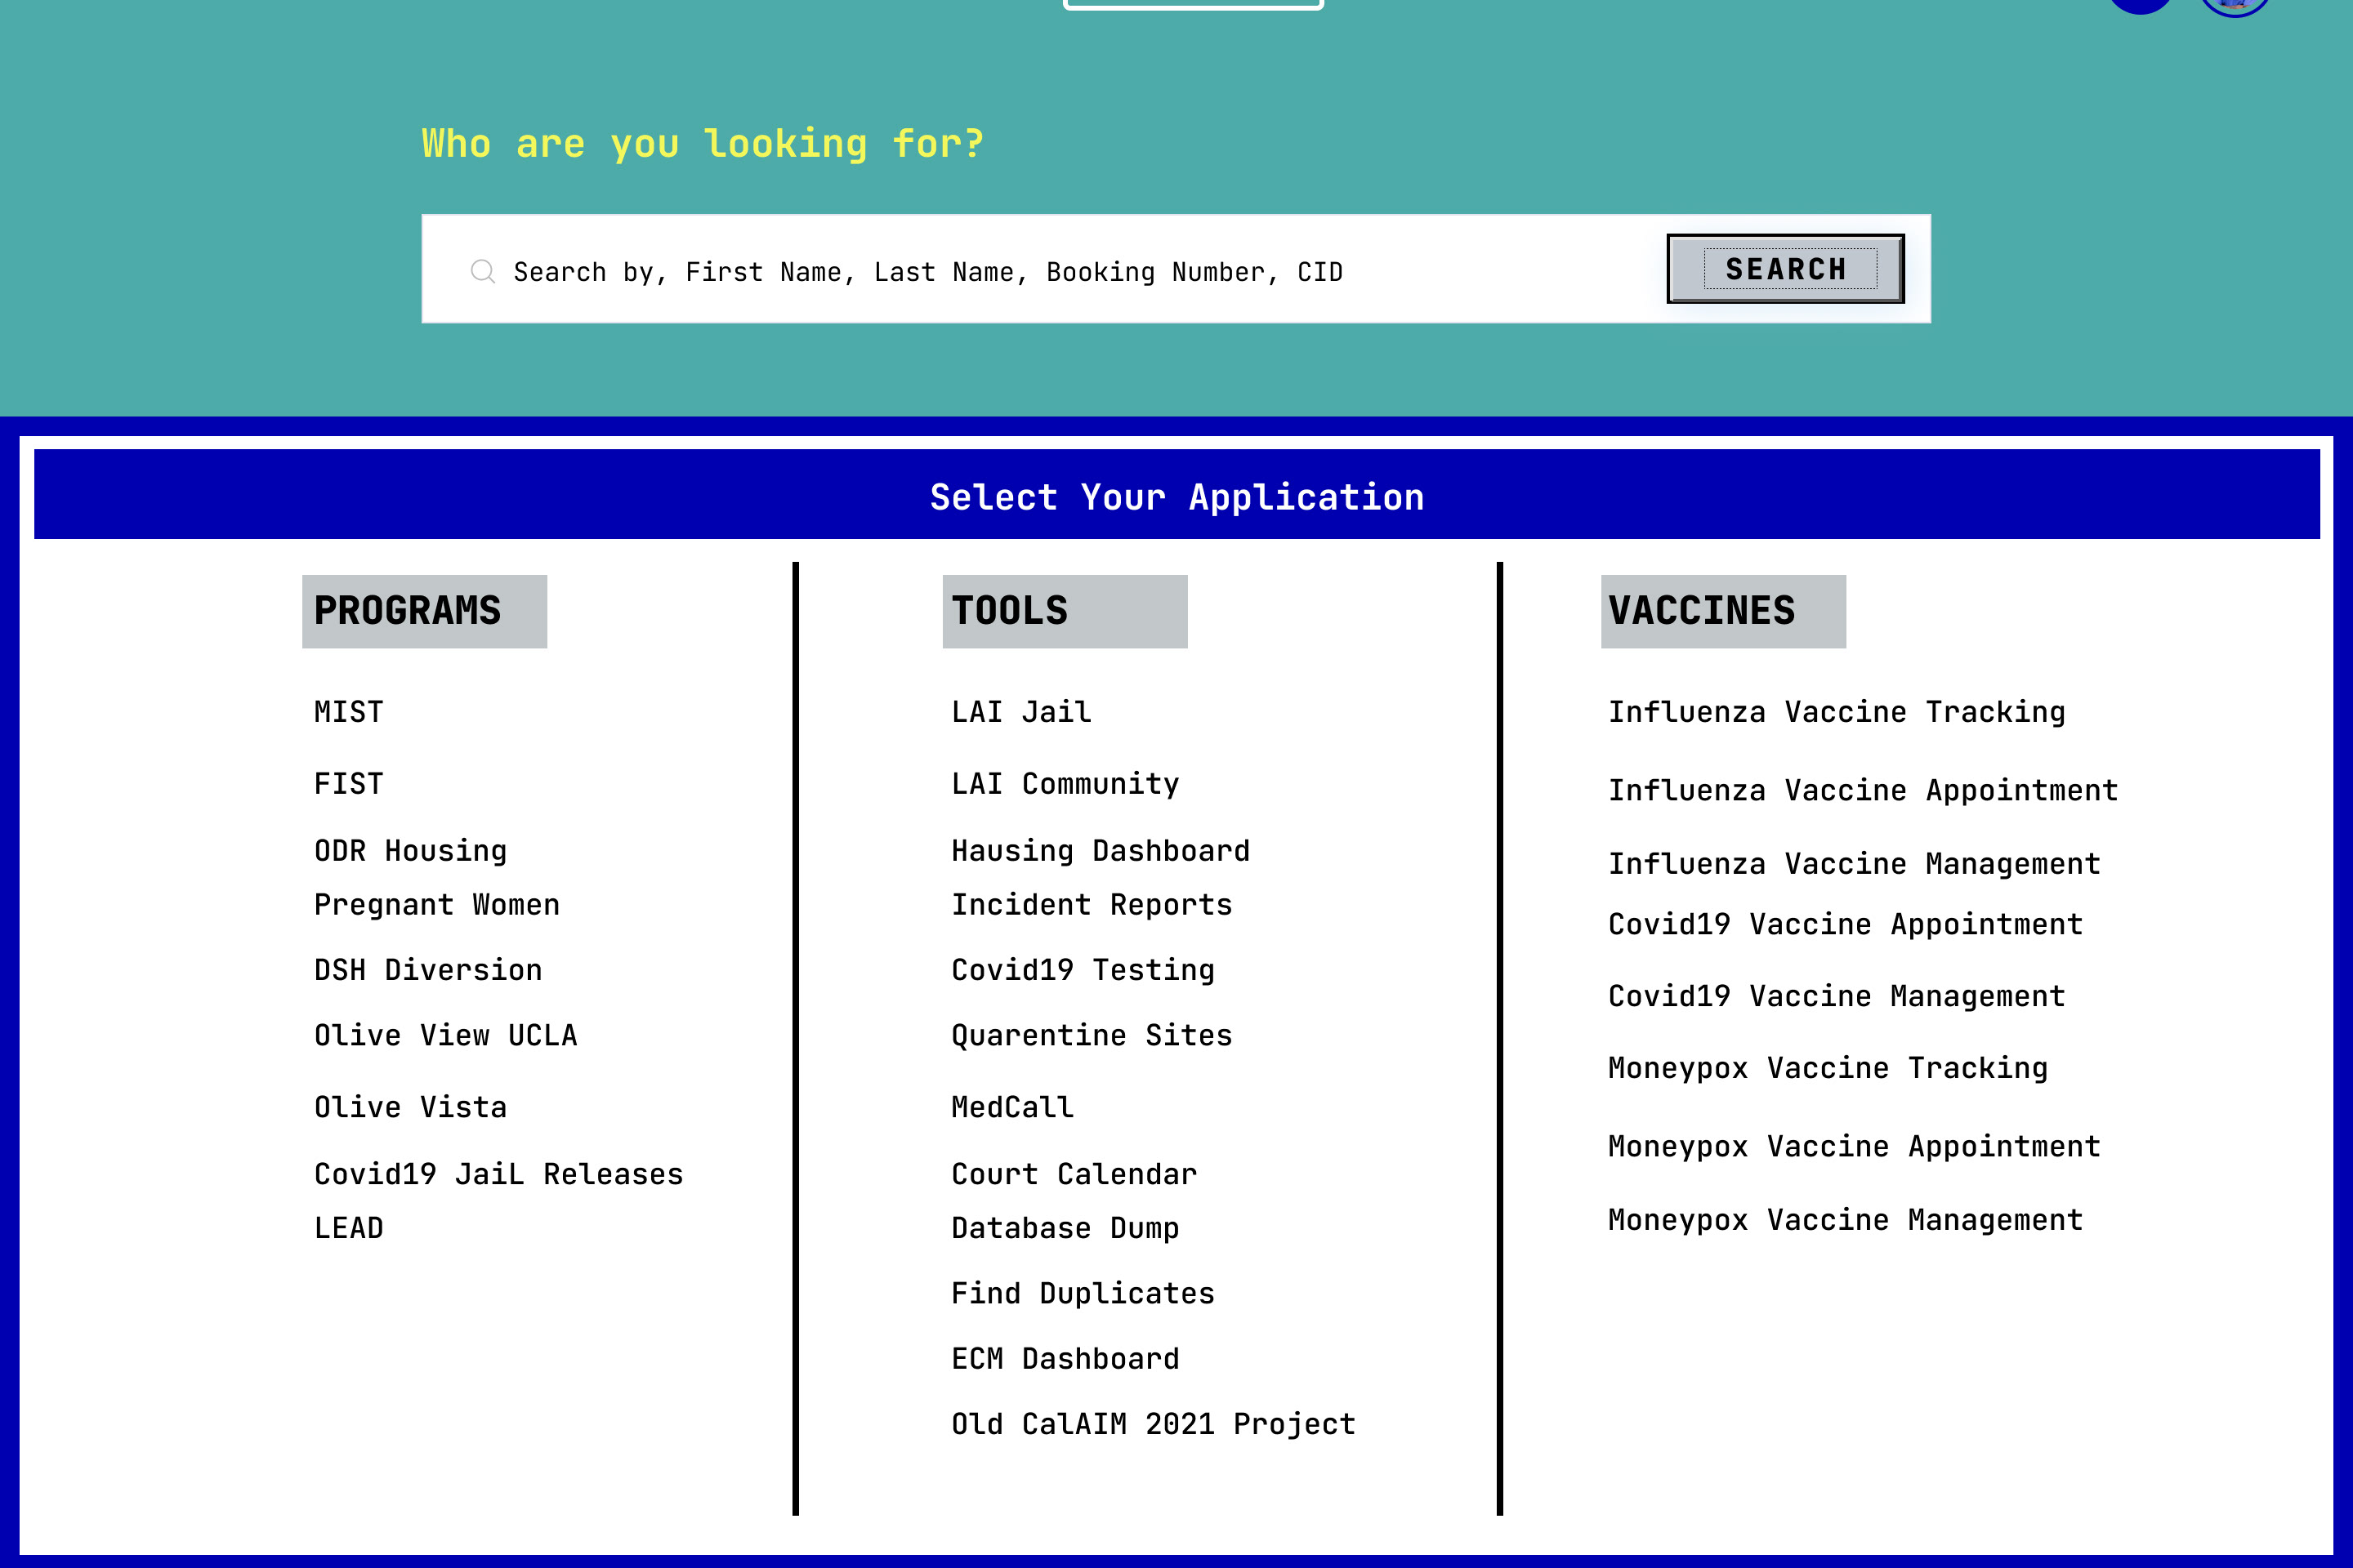Open Covid19 JaiL Releases
Screen dimensions: 2353x1568
tap(498, 1174)
